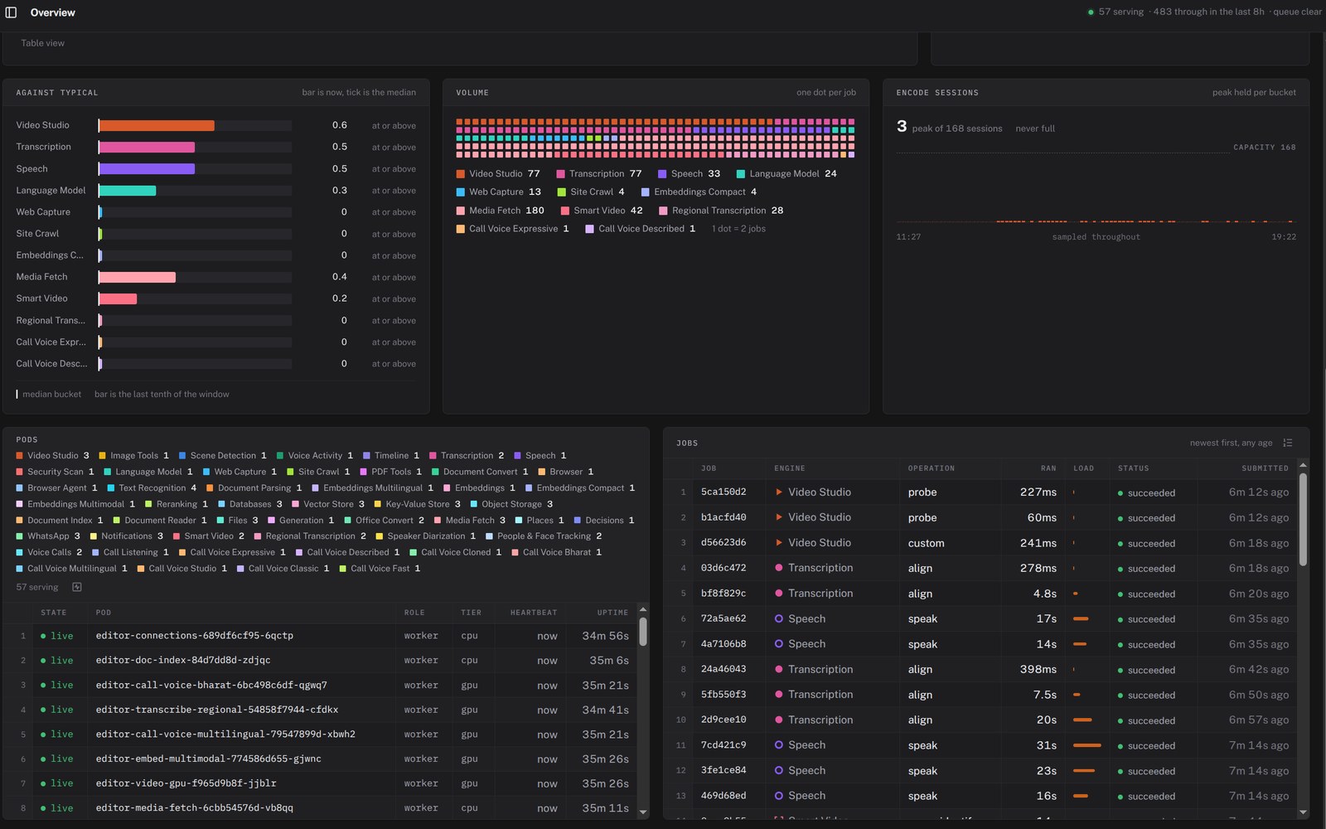Click the activity icon next to 57 serving
This screenshot has height=829, width=1326.
(77, 587)
